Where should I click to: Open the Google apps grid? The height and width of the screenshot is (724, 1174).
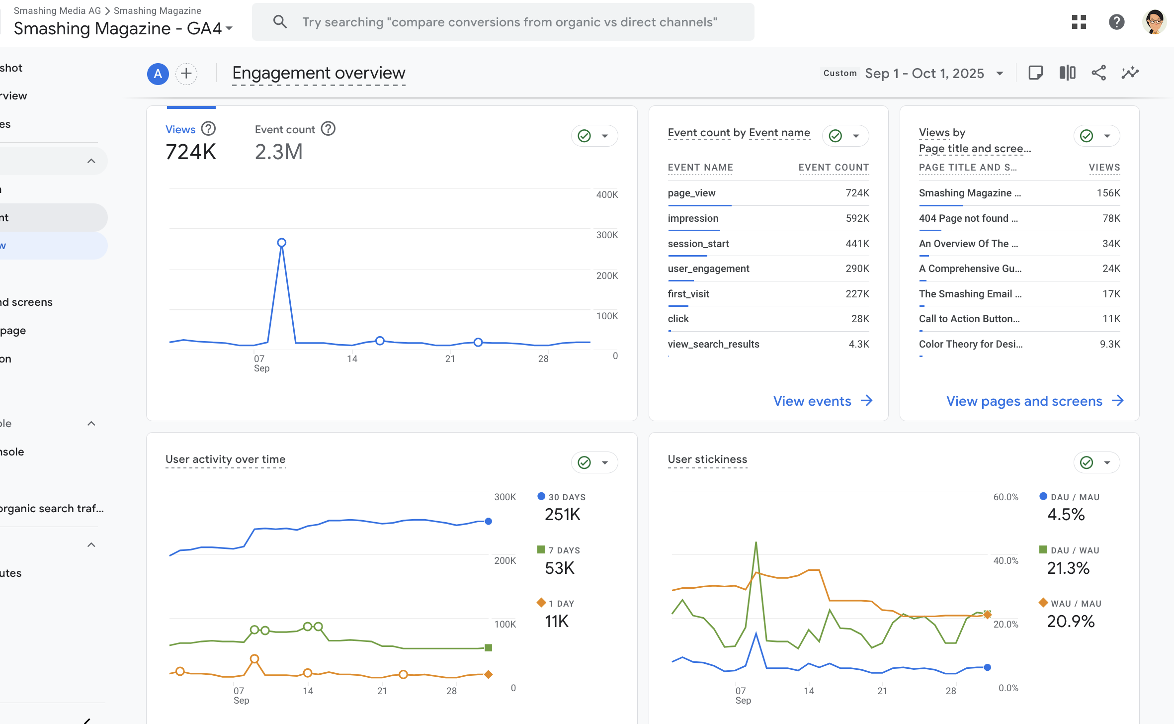[1079, 22]
